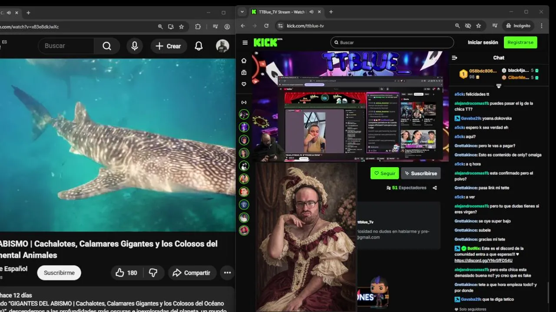556x312 pixels.
Task: Click the ttblue_Tv channel name
Action: 365,222
